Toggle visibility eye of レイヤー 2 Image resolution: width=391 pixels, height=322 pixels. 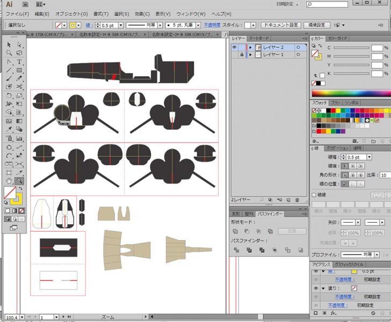234,47
